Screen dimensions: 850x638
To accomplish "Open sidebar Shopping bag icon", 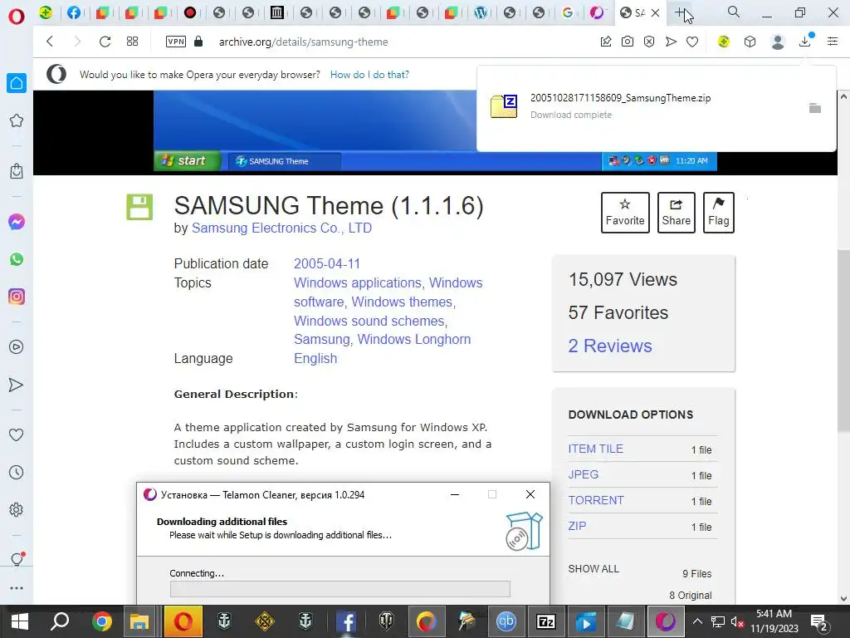I will [x=17, y=171].
